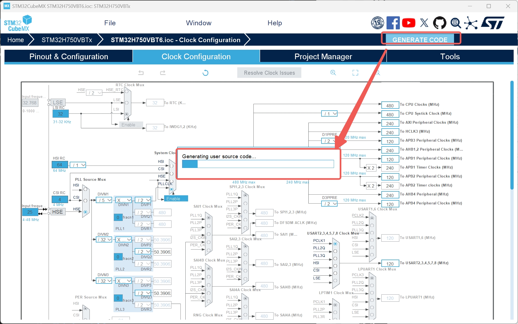Select PLLCLK radio in System Clock Mux
This screenshot has height=324, width=518.
(171, 189)
